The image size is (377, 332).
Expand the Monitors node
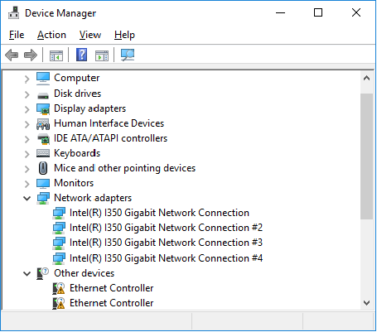(x=27, y=184)
